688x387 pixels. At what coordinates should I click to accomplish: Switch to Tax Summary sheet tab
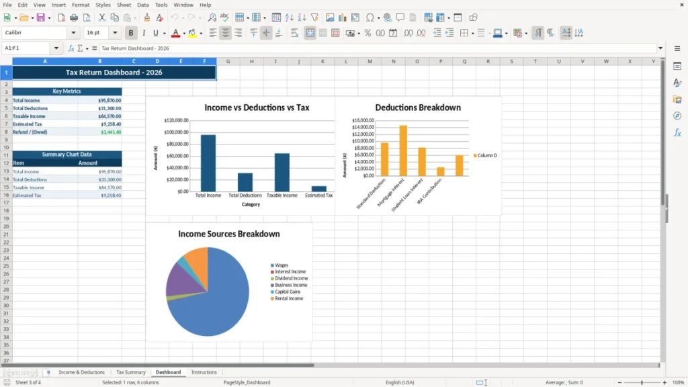click(x=131, y=372)
